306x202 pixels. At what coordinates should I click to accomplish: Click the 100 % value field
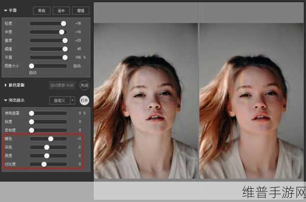pyautogui.click(x=80, y=57)
